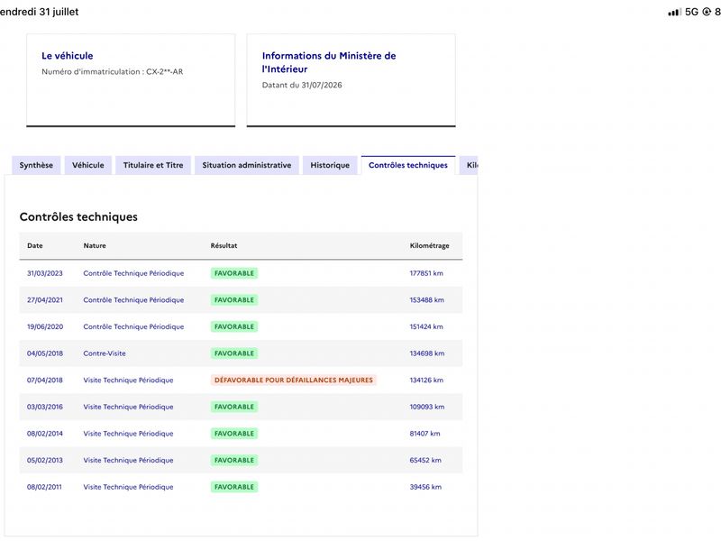Select the date 31/03/2023
Viewport: 721px width, 541px height.
point(44,273)
